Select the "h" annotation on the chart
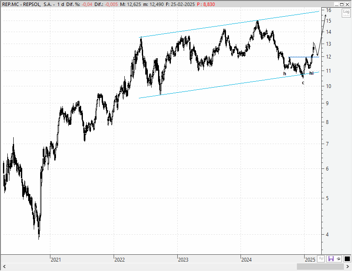Screen dimensions: 352x271 285,74
